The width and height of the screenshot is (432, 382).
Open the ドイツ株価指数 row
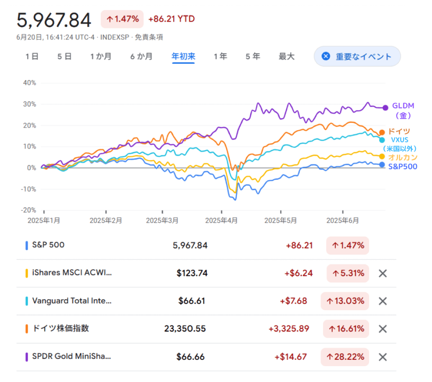click(x=206, y=329)
